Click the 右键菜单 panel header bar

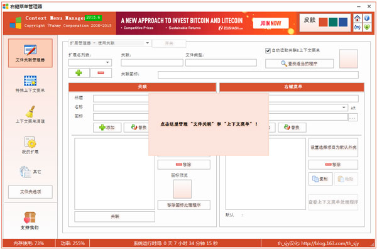(292, 87)
